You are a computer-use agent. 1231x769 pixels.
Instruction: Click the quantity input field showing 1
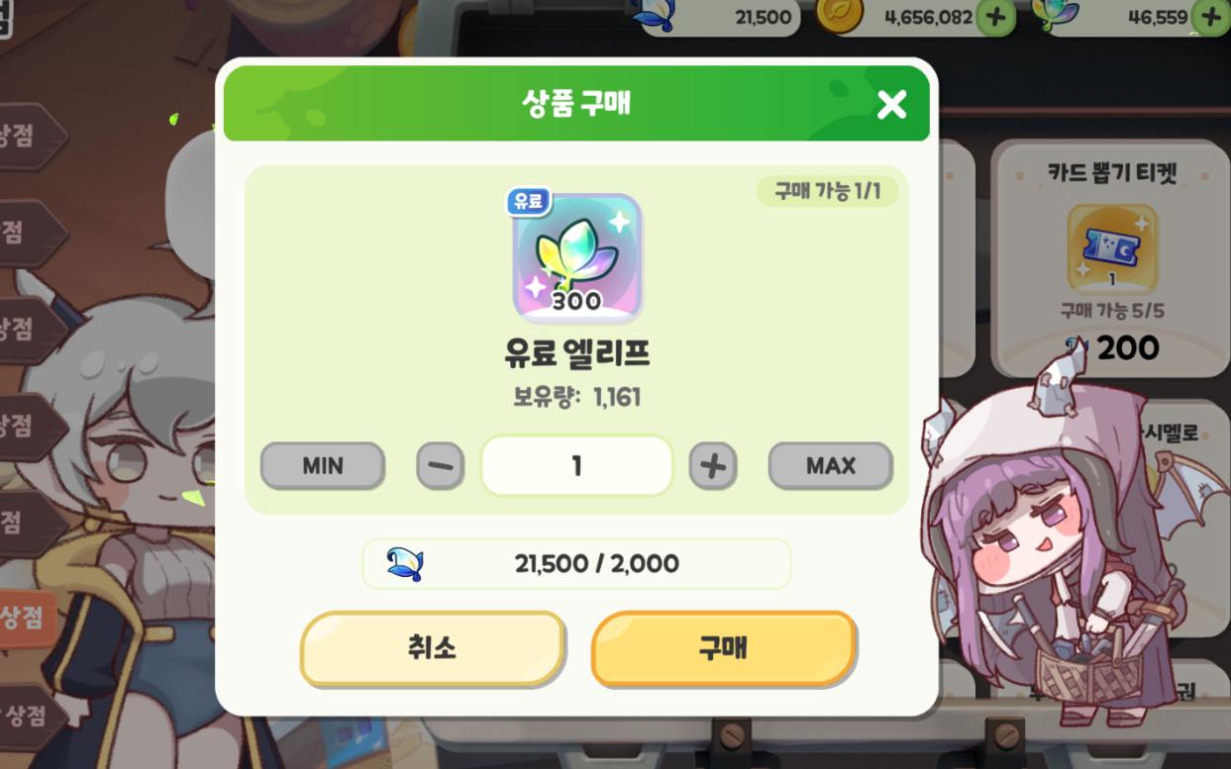click(576, 465)
